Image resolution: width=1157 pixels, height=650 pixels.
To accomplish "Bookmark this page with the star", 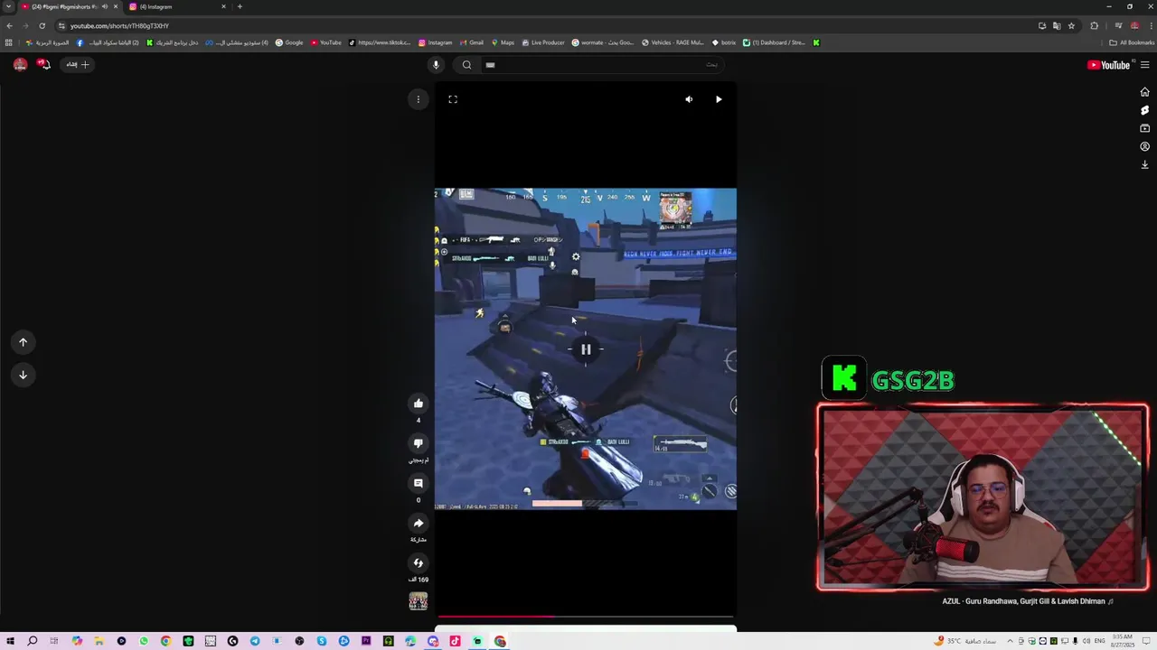I will click(x=1071, y=25).
